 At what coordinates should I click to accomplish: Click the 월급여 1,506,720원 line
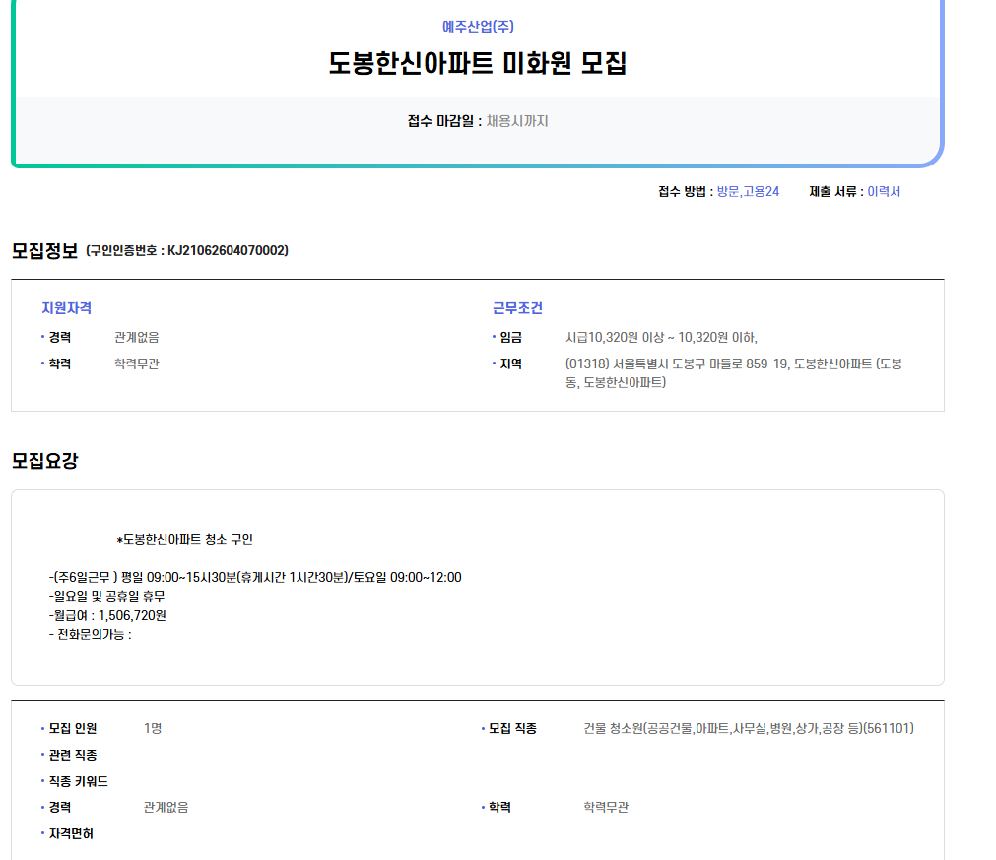coord(108,615)
